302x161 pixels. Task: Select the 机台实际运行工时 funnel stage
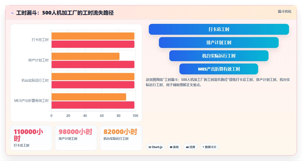click(x=219, y=56)
